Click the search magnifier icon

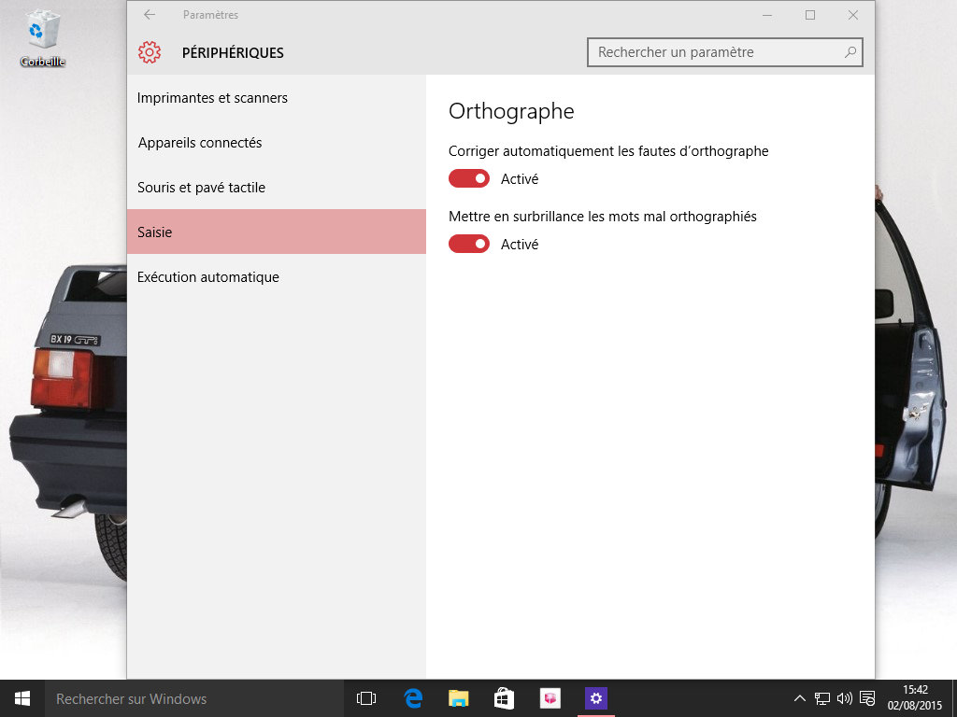850,52
